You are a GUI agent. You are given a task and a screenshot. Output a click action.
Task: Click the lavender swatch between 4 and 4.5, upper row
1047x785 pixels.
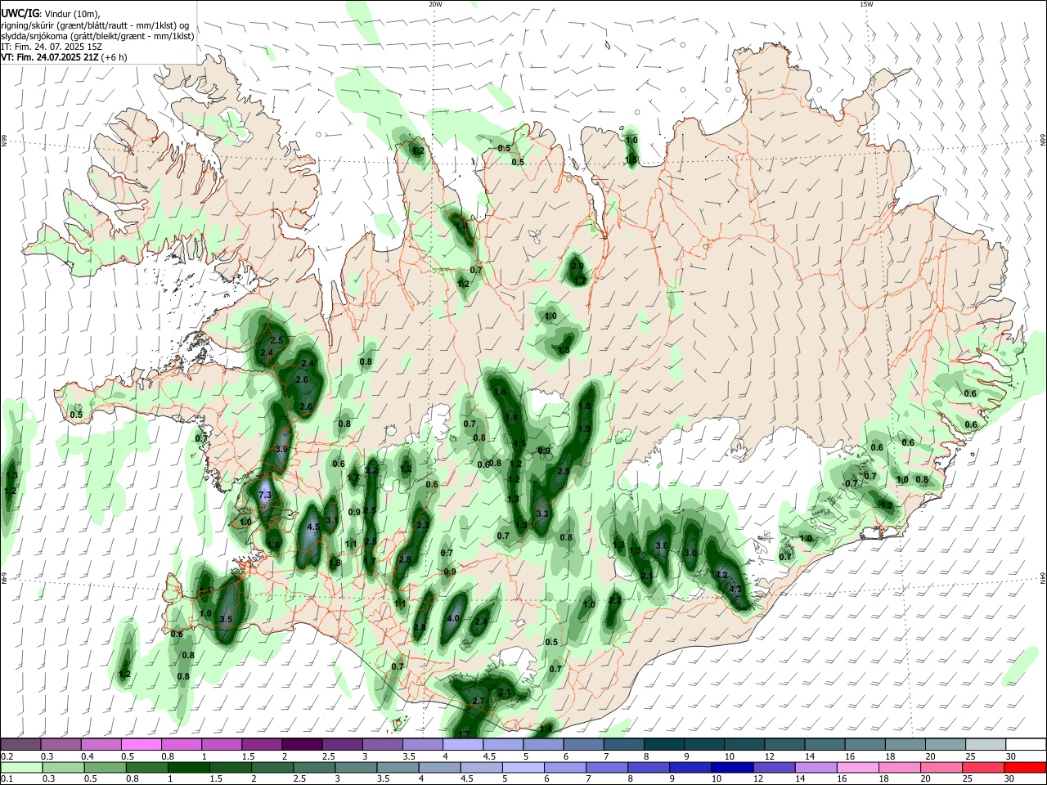tap(463, 744)
